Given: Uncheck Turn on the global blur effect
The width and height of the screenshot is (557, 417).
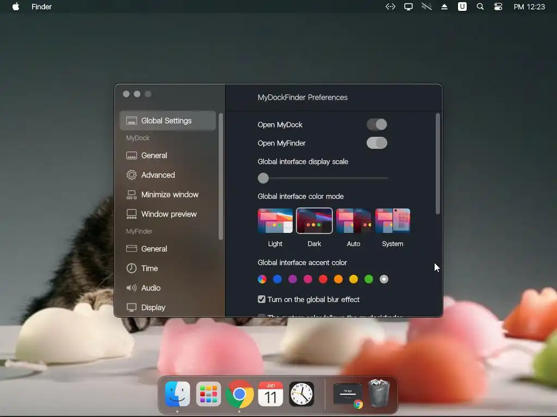Looking at the screenshot, I should pos(262,299).
